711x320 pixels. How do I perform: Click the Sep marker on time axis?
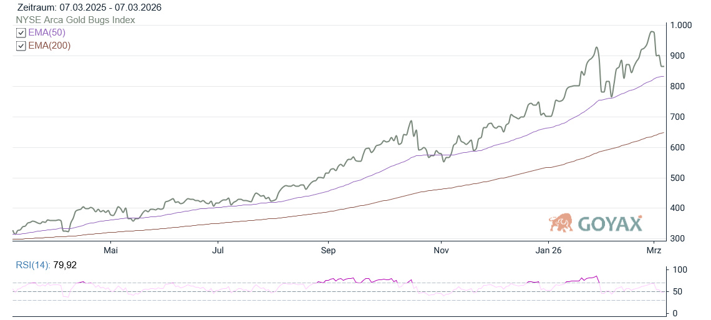pyautogui.click(x=328, y=251)
